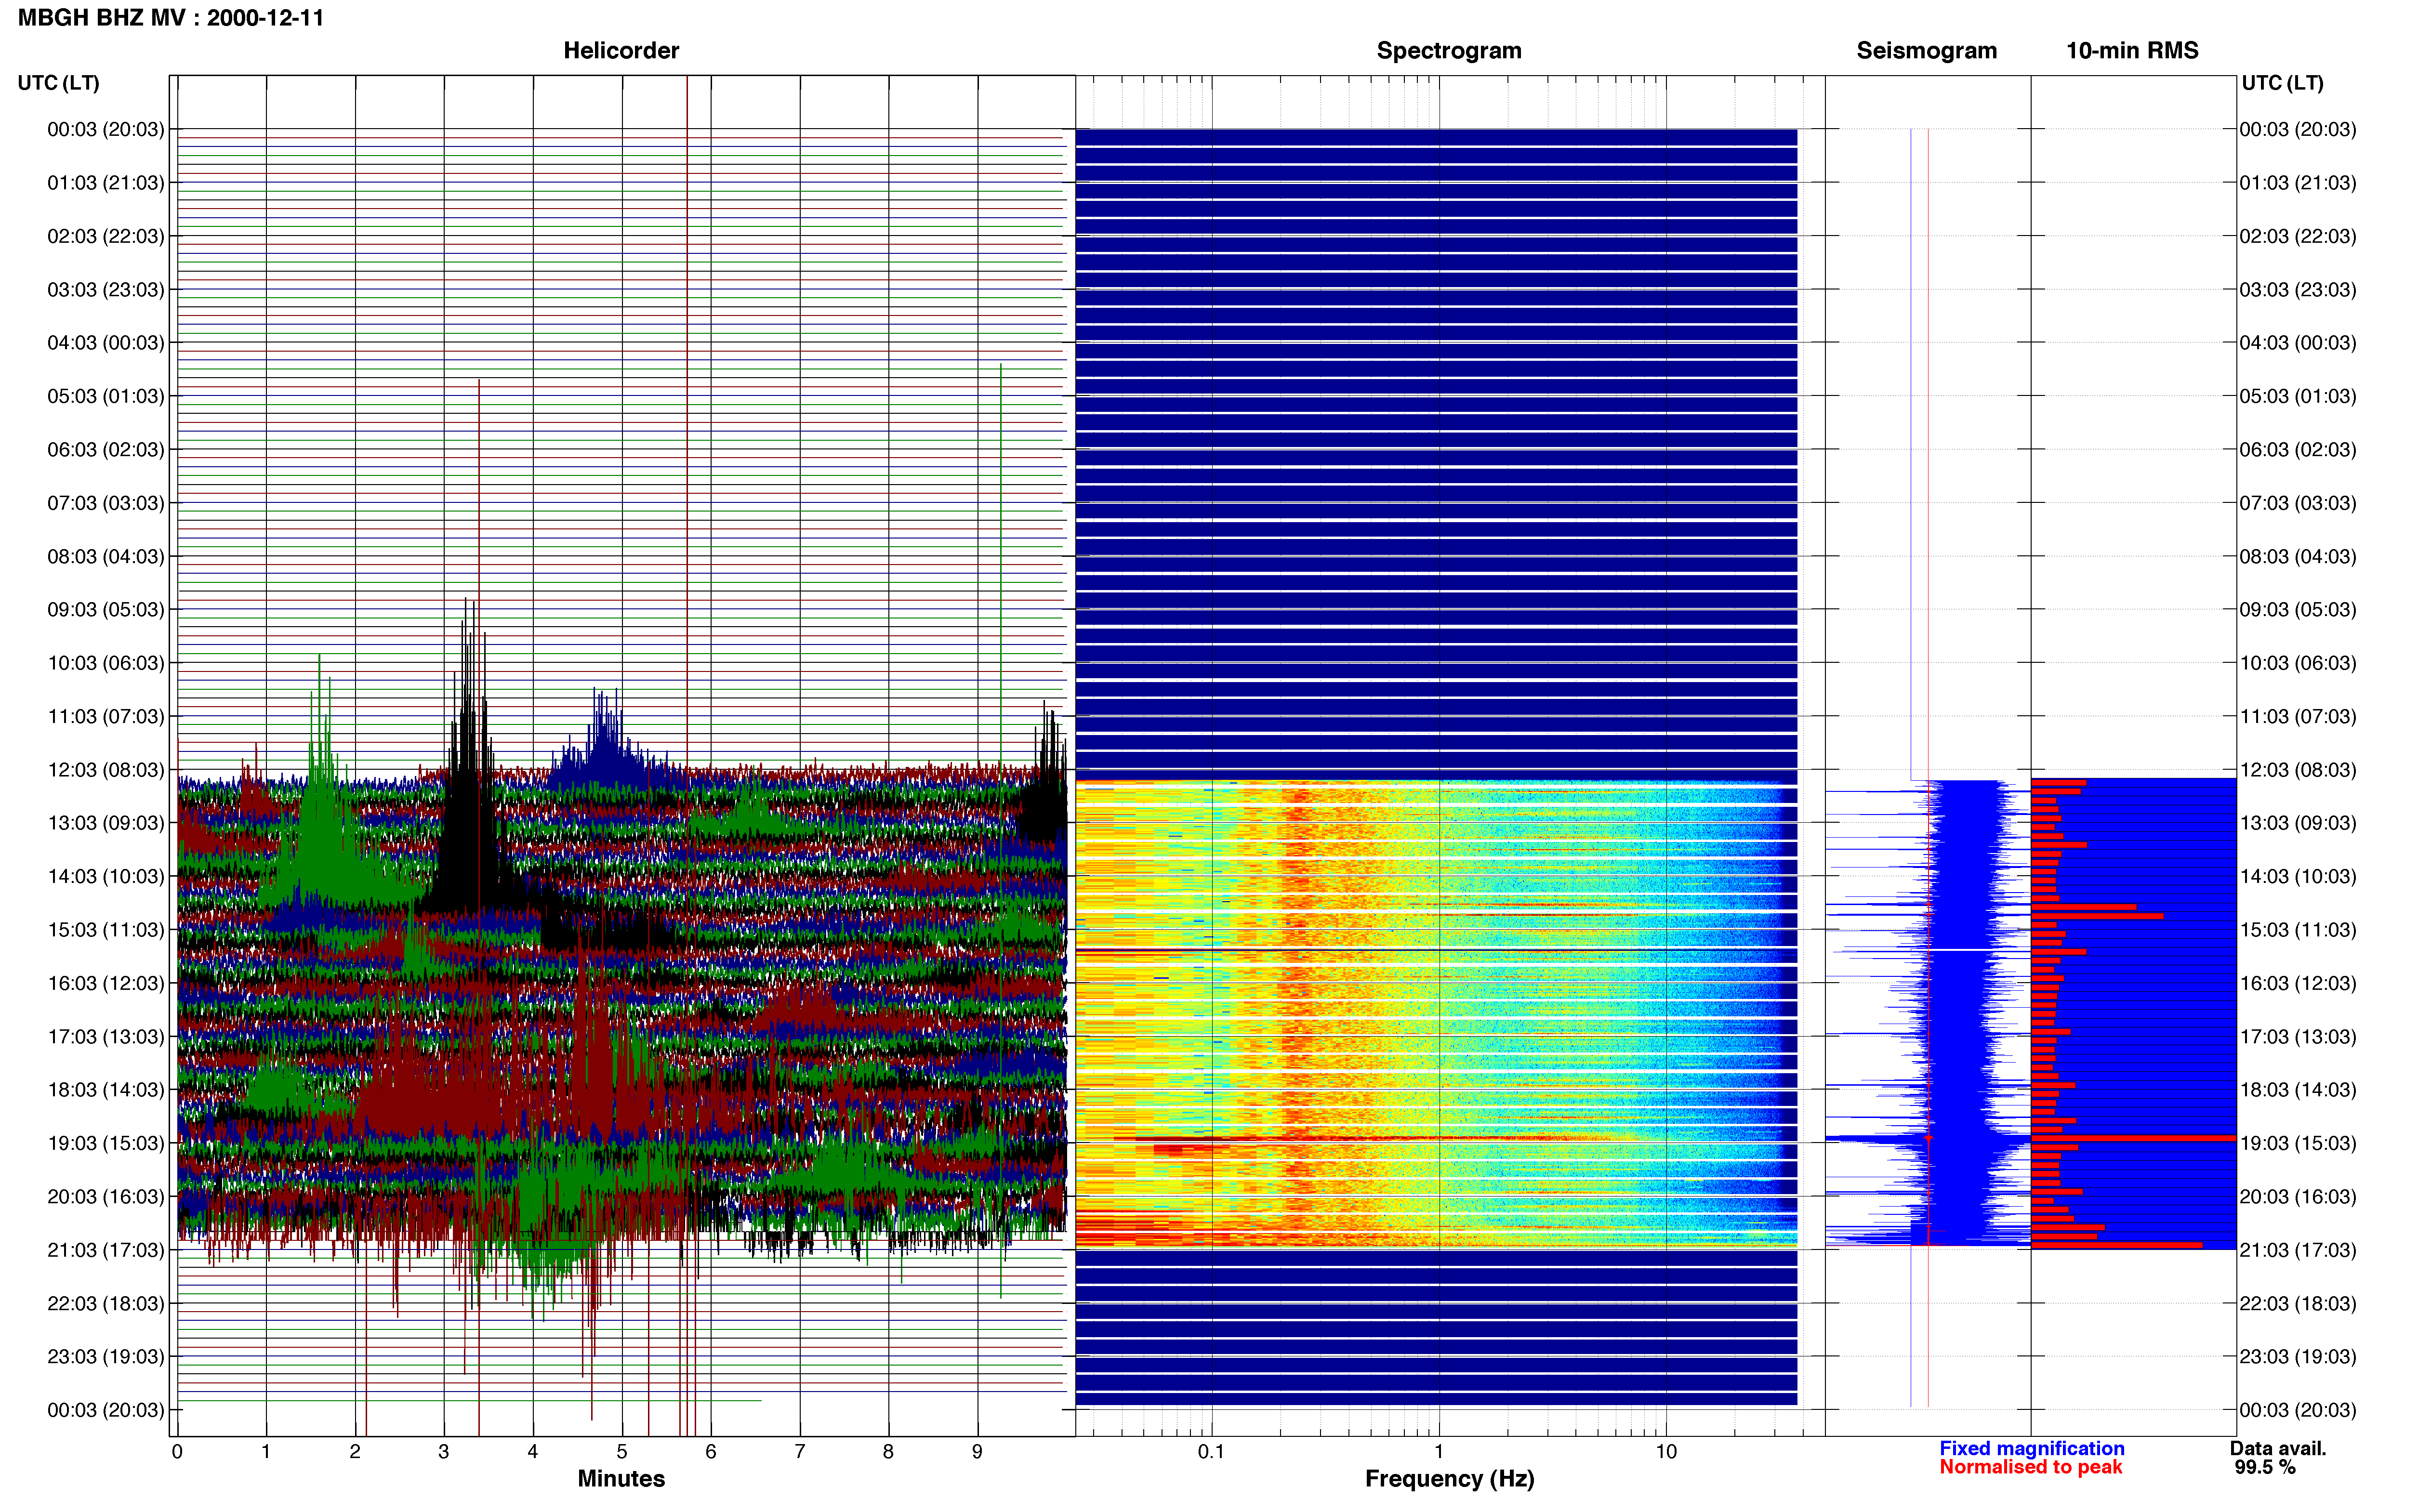Click "23:03 (19:03)" on the RMS axis
Image resolution: width=2418 pixels, height=1512 pixels.
point(2298,1357)
